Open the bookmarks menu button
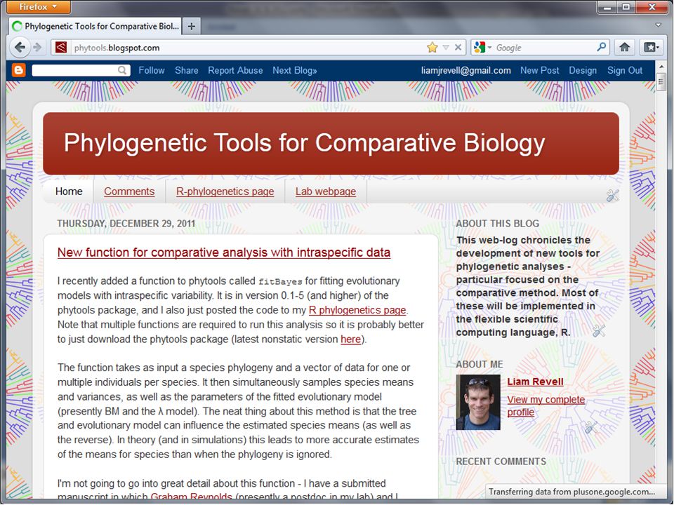Screen dimensions: 674x505 point(650,47)
